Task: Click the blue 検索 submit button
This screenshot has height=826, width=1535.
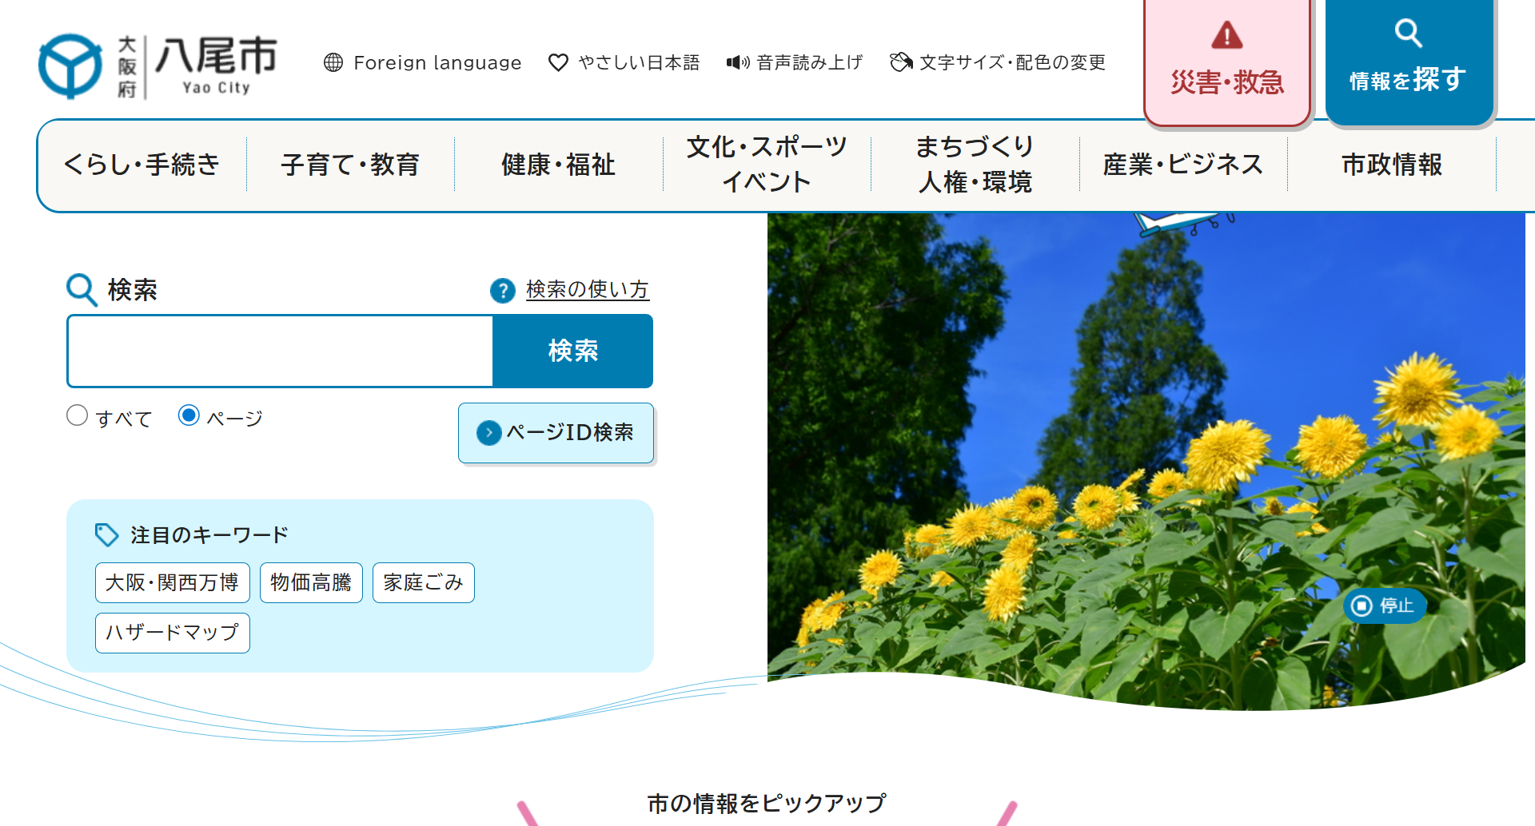Action: (x=572, y=351)
